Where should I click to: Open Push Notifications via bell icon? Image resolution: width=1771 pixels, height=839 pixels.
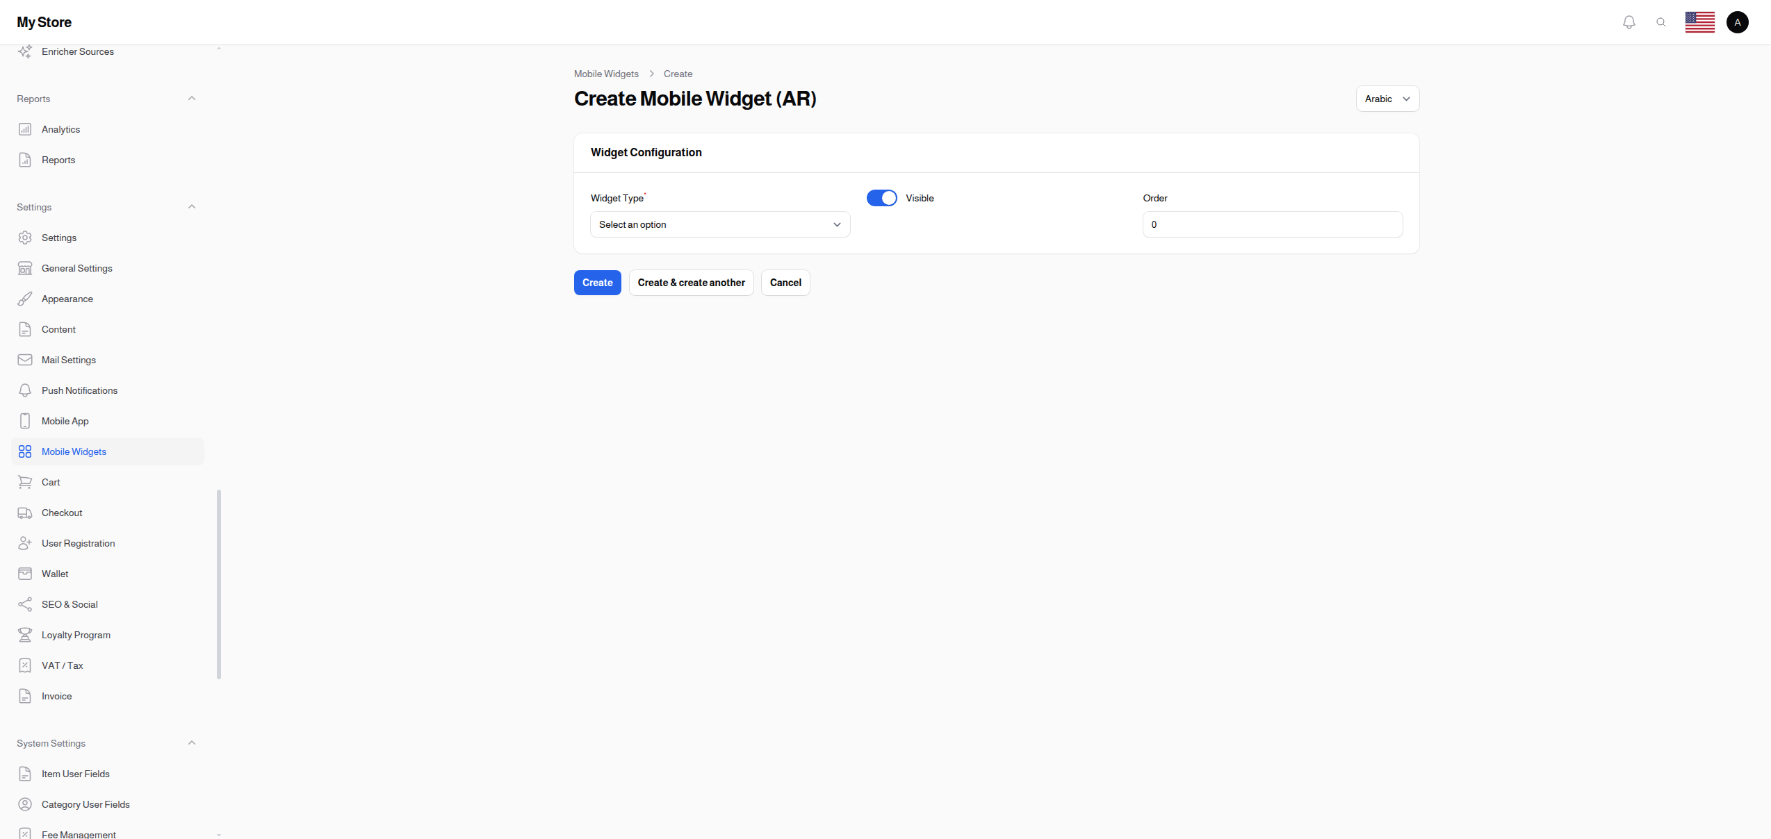(25, 390)
